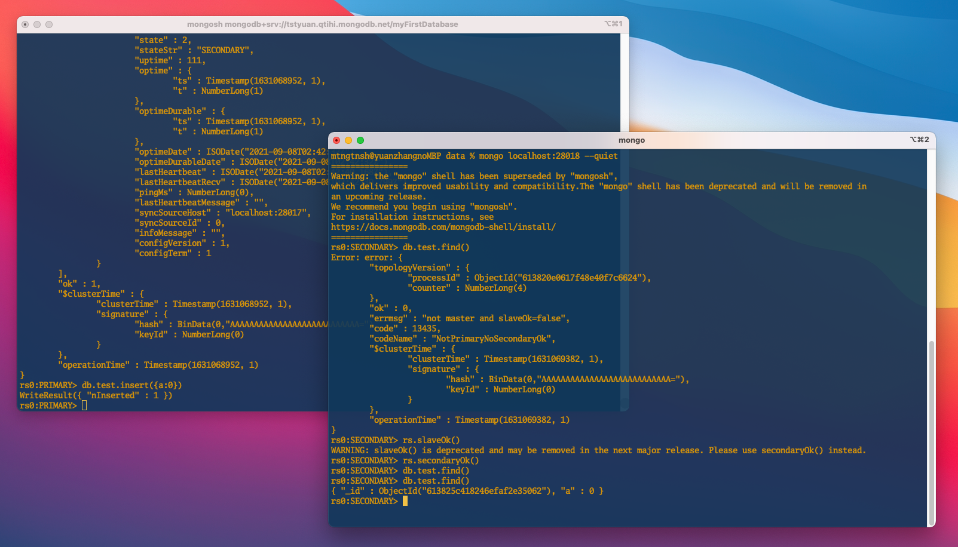Click the 'rs.secondaryOk()' command text
This screenshot has height=547, width=958.
click(x=441, y=460)
